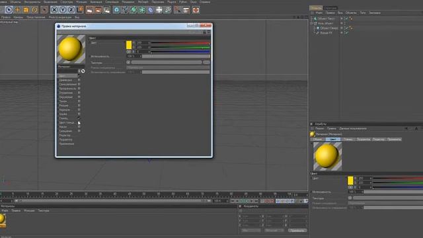Enable the Отражение channel checkbox
The height and width of the screenshot is (238, 423).
click(x=79, y=93)
